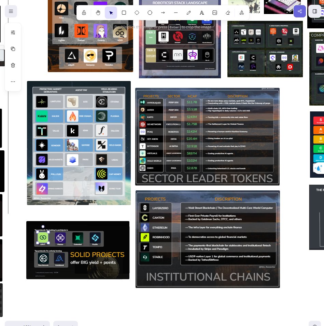
Task: Open more element actions ellipsis
Action: click(x=13, y=81)
